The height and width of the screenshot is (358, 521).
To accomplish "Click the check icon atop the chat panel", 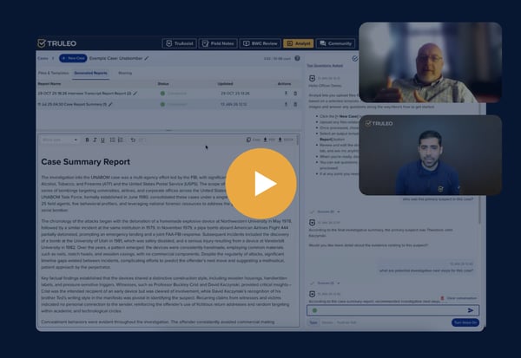I will click(355, 58).
